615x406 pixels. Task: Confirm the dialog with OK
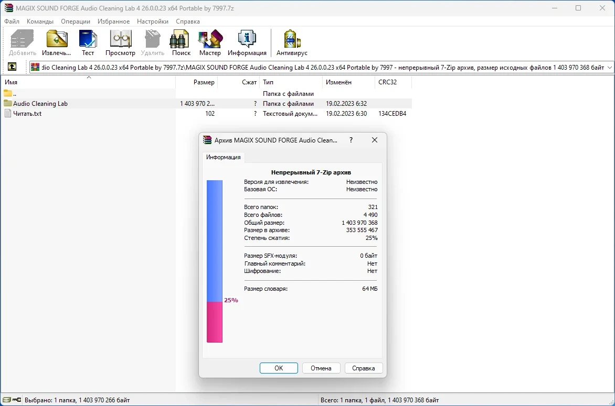tap(279, 368)
